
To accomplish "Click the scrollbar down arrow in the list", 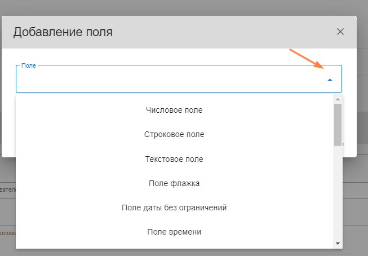I will click(x=338, y=244).
